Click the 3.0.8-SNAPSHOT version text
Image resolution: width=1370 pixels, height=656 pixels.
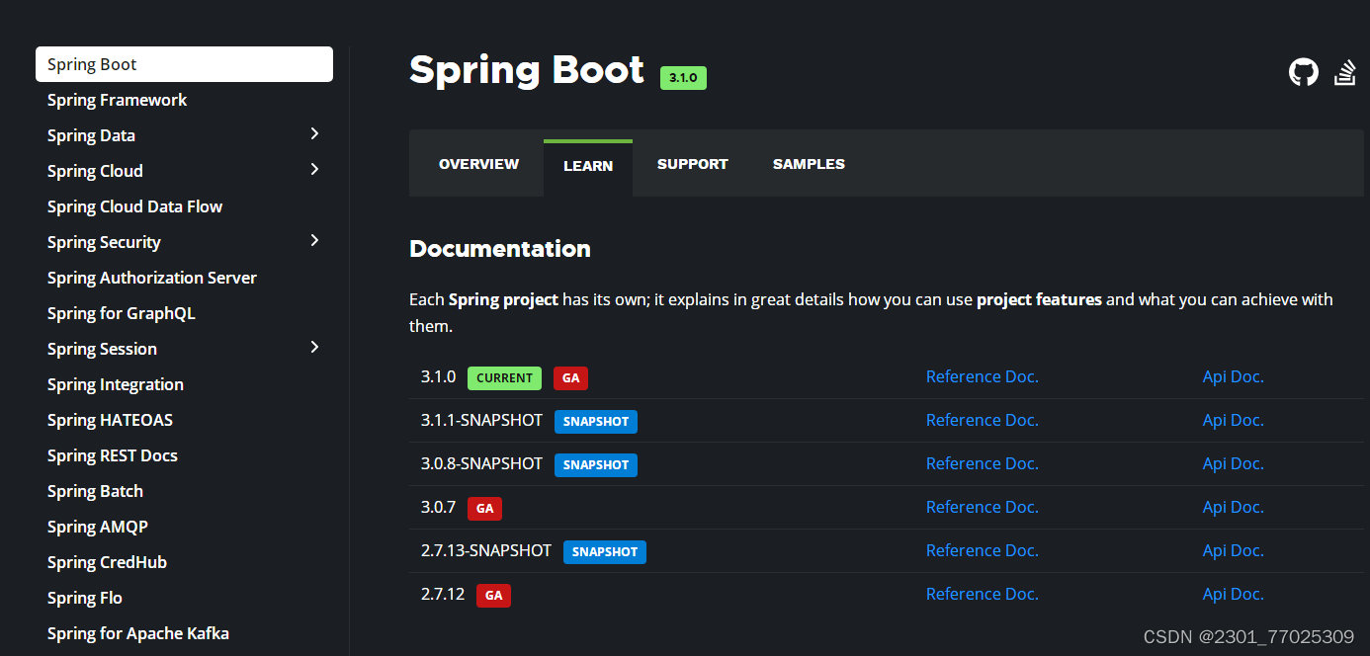click(x=481, y=463)
